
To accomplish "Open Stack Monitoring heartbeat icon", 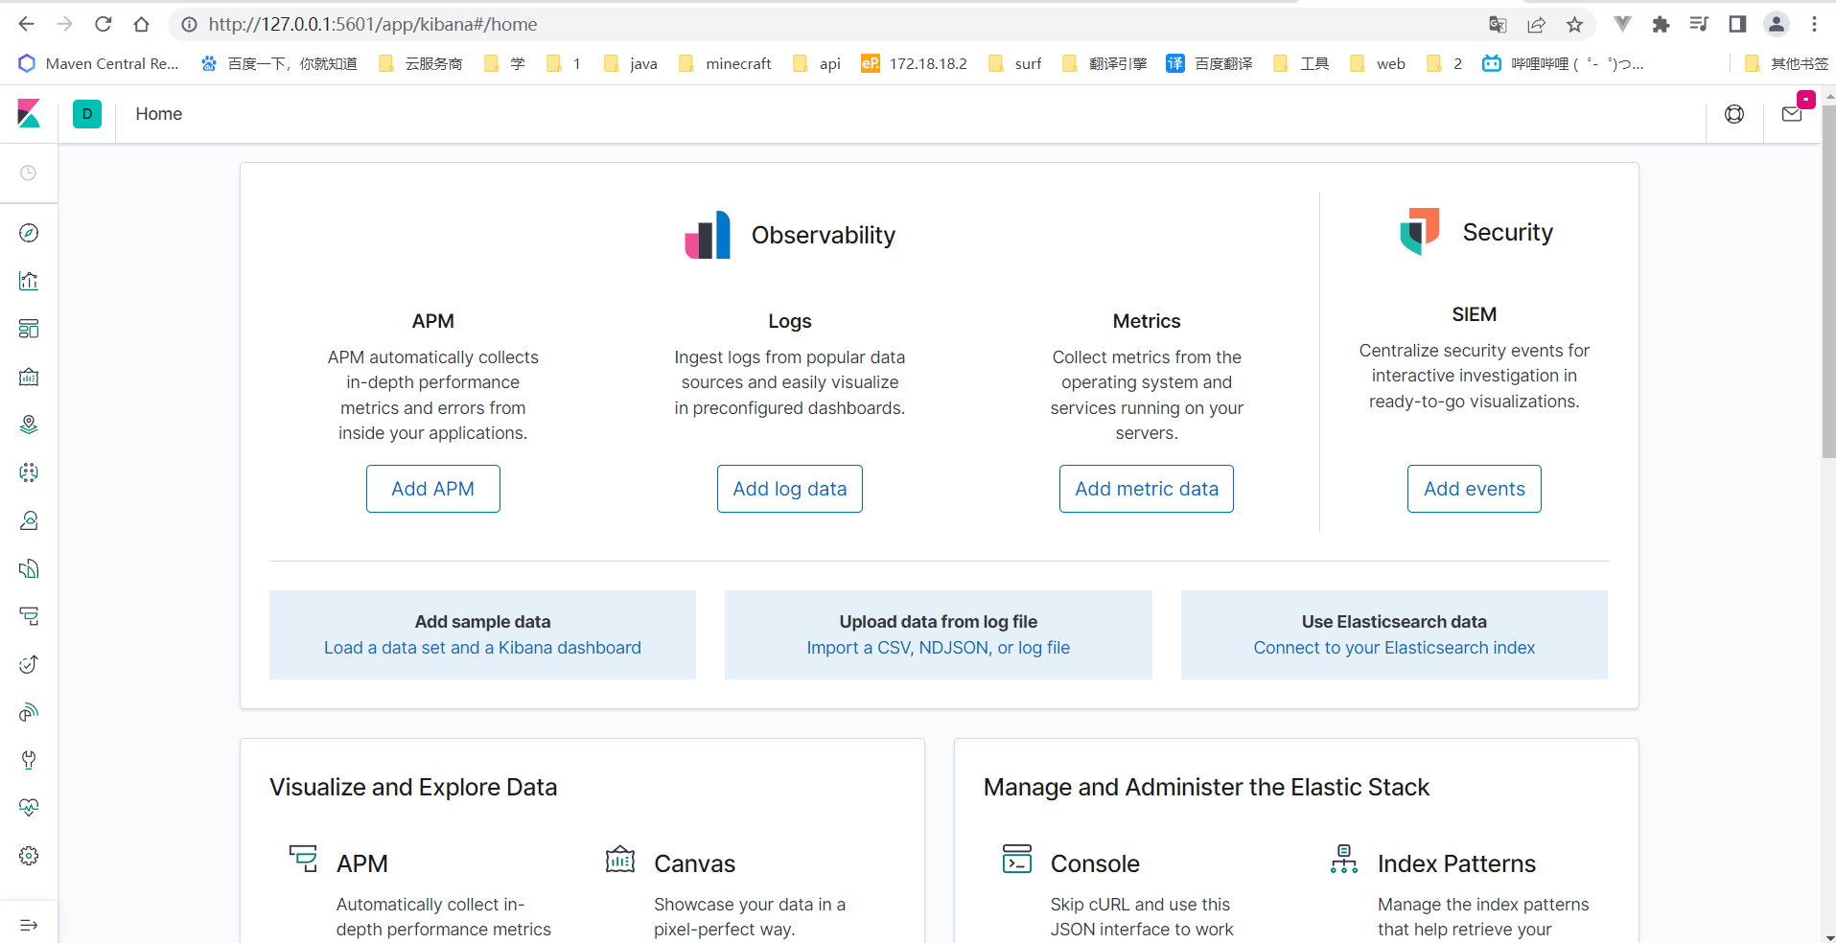I will (29, 808).
